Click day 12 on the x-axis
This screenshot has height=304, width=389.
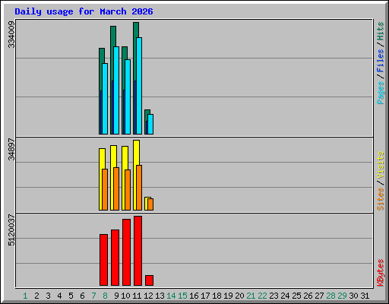[x=148, y=296]
